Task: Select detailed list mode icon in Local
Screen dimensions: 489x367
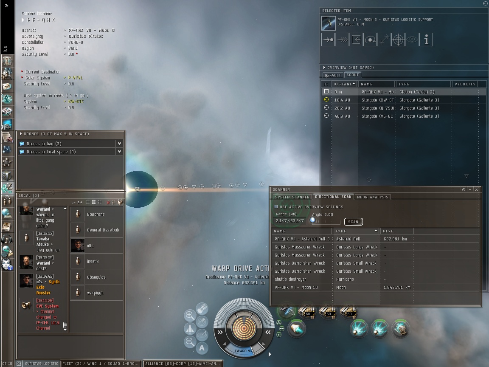Action: pyautogui.click(x=100, y=202)
